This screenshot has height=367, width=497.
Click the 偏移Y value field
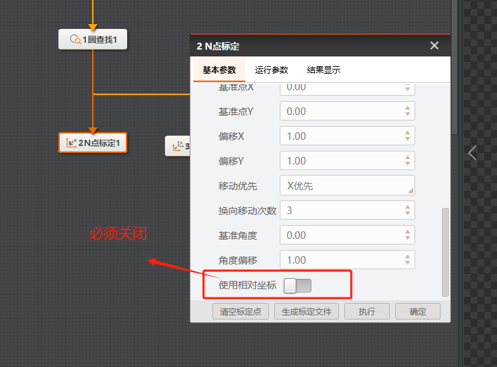coord(347,160)
